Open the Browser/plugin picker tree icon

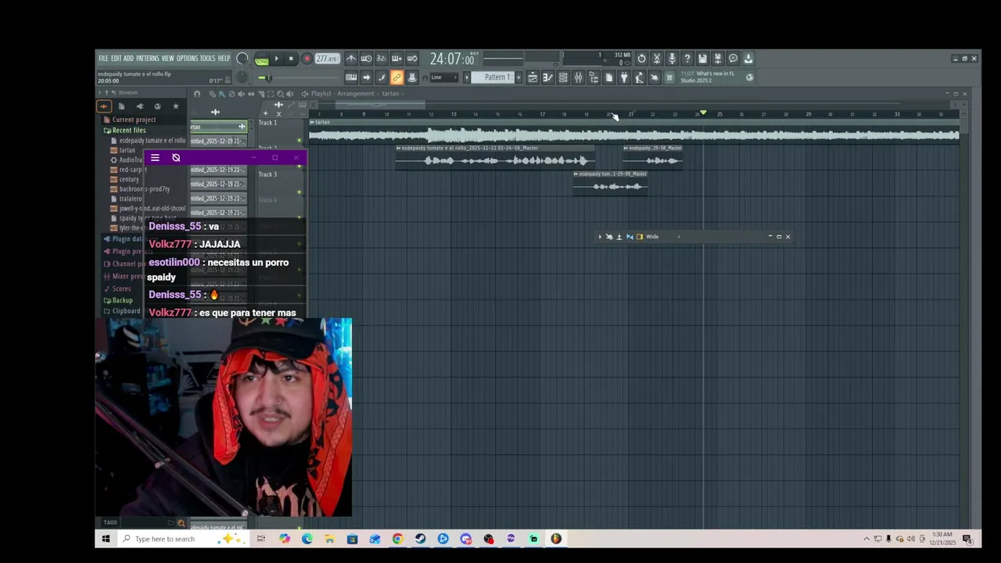(594, 77)
